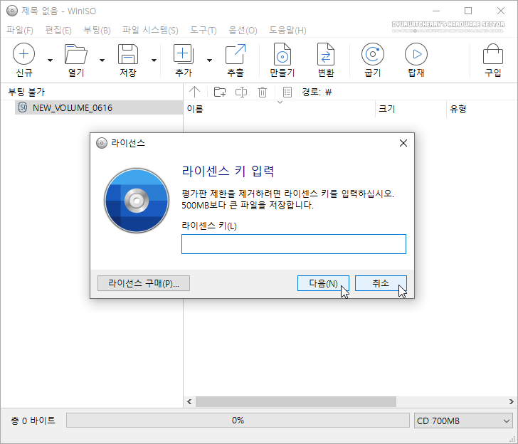This screenshot has width=518, height=444.
Task: Click the up-arrow parent folder icon
Action: pos(194,92)
